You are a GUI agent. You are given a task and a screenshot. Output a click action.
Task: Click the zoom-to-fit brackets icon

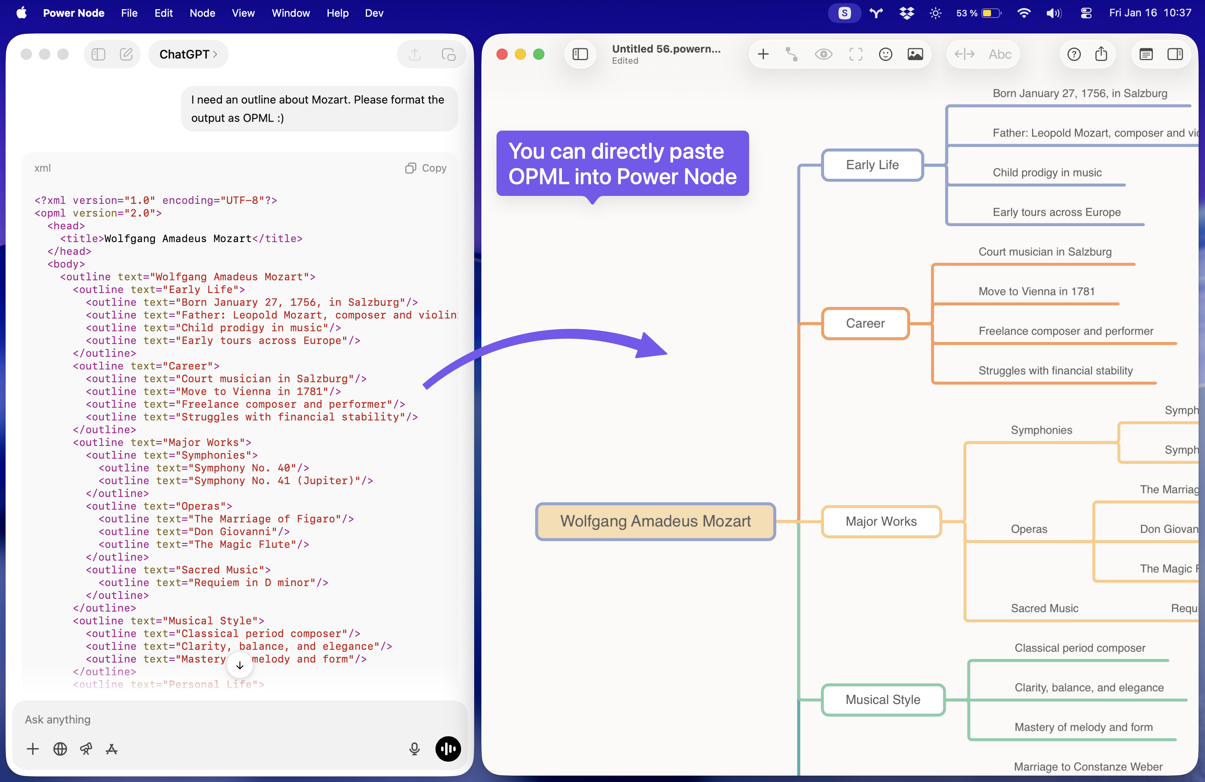click(856, 54)
